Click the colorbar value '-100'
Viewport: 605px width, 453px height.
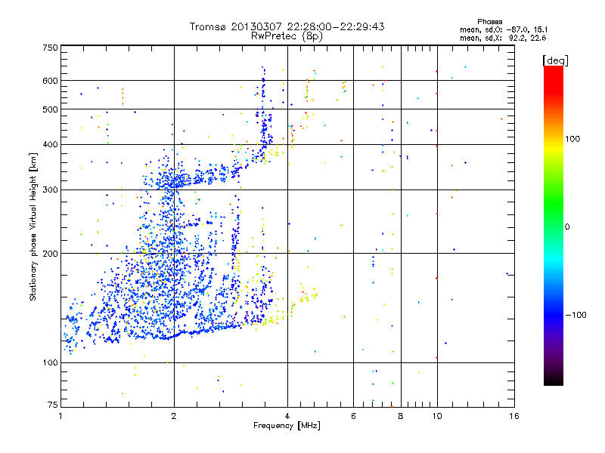(576, 315)
